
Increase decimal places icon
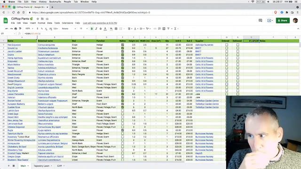[x=50, y=29]
